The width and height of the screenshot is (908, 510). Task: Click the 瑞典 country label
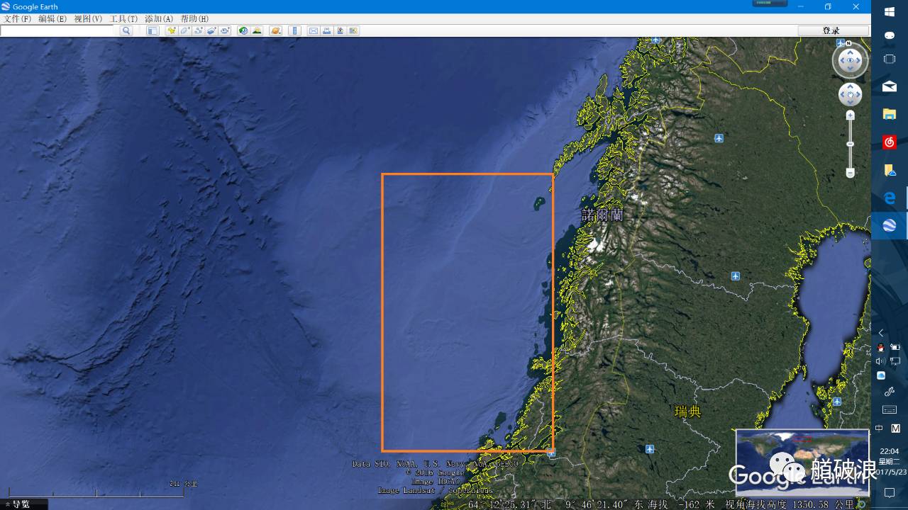[x=687, y=412]
